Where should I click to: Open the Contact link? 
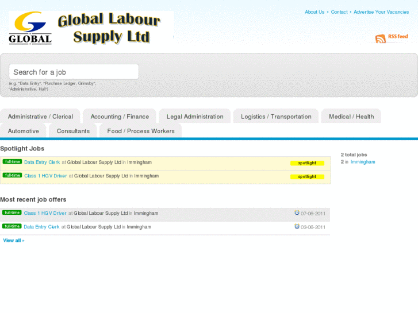coord(339,12)
